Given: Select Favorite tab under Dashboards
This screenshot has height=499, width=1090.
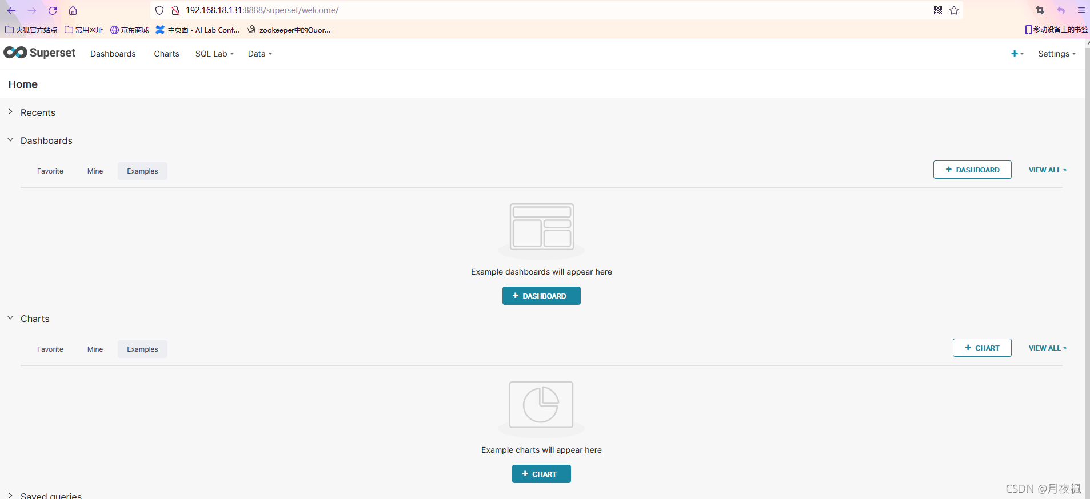Looking at the screenshot, I should click(50, 171).
